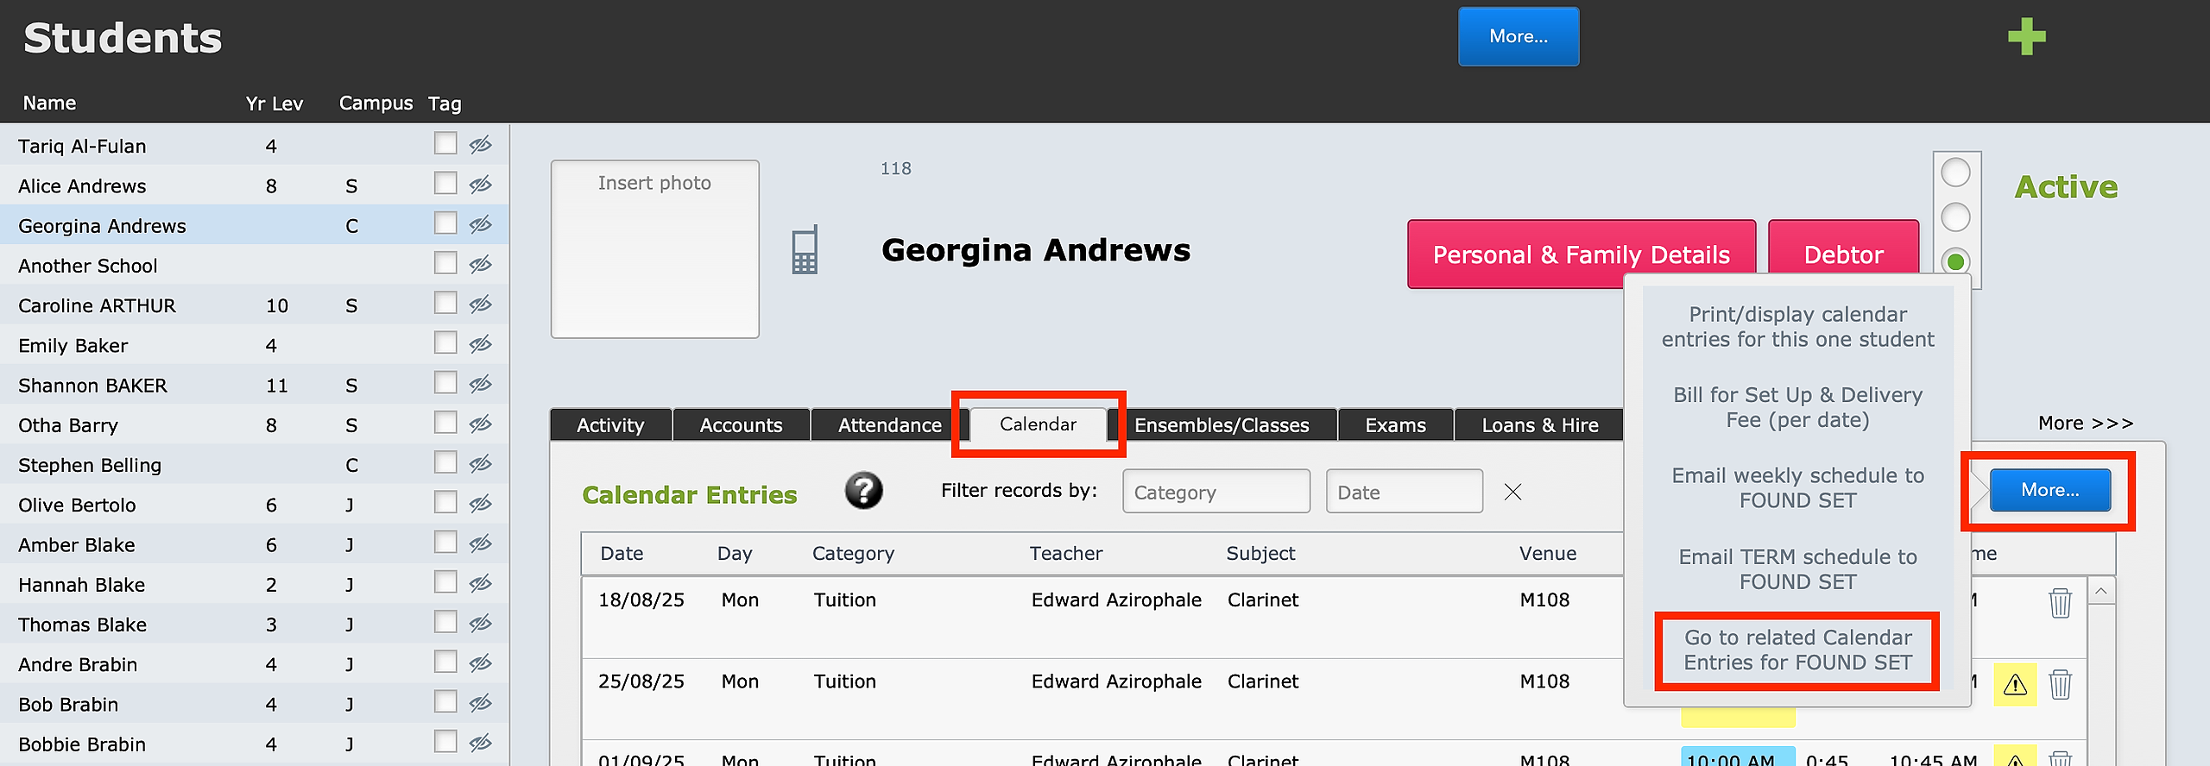Click the scroll up arrow of calendar list

[2101, 591]
